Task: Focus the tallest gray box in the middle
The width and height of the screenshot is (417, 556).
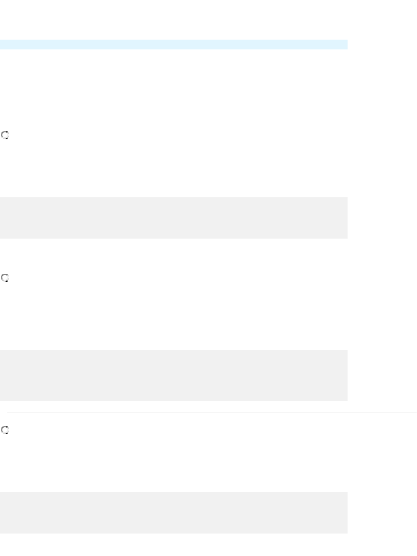Action: point(174,375)
